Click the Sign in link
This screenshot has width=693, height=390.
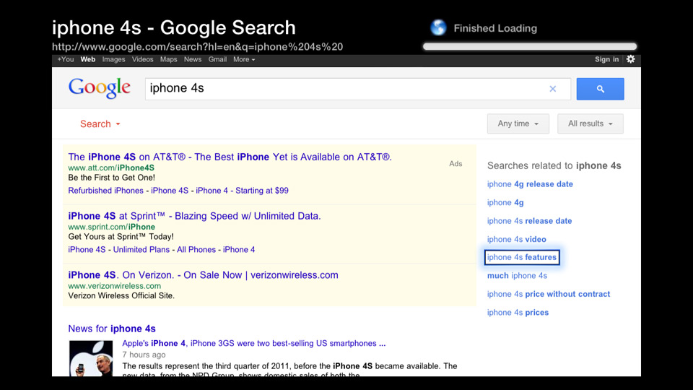[606, 59]
